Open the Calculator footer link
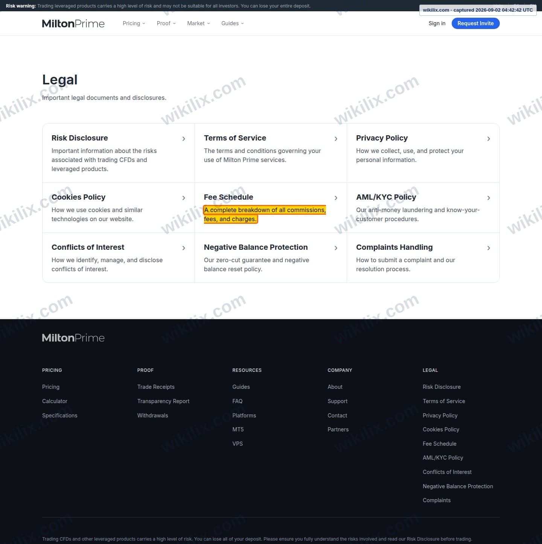 55,401
